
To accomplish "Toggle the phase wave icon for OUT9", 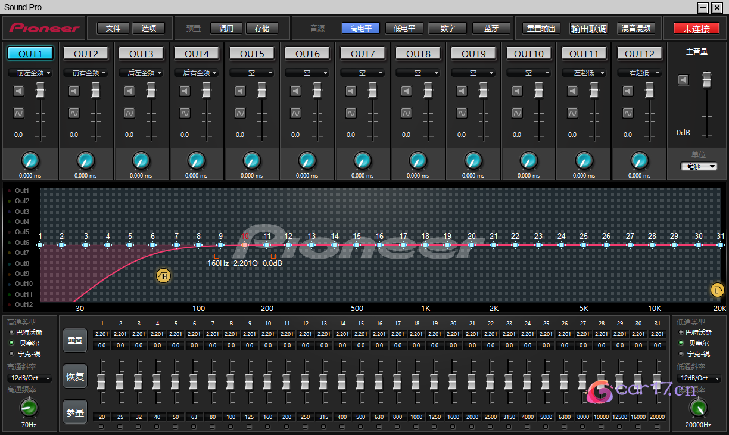I will point(462,113).
